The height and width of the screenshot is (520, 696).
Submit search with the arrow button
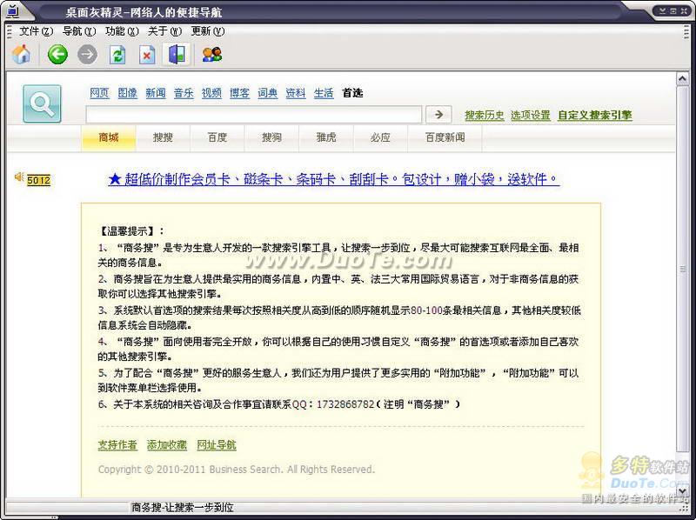[x=438, y=115]
